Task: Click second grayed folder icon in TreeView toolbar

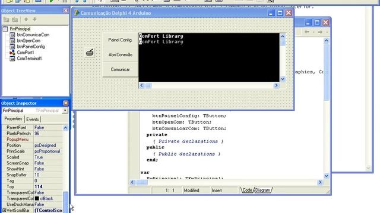Action: [15, 20]
